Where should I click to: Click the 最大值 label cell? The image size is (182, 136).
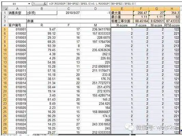(122, 13)
